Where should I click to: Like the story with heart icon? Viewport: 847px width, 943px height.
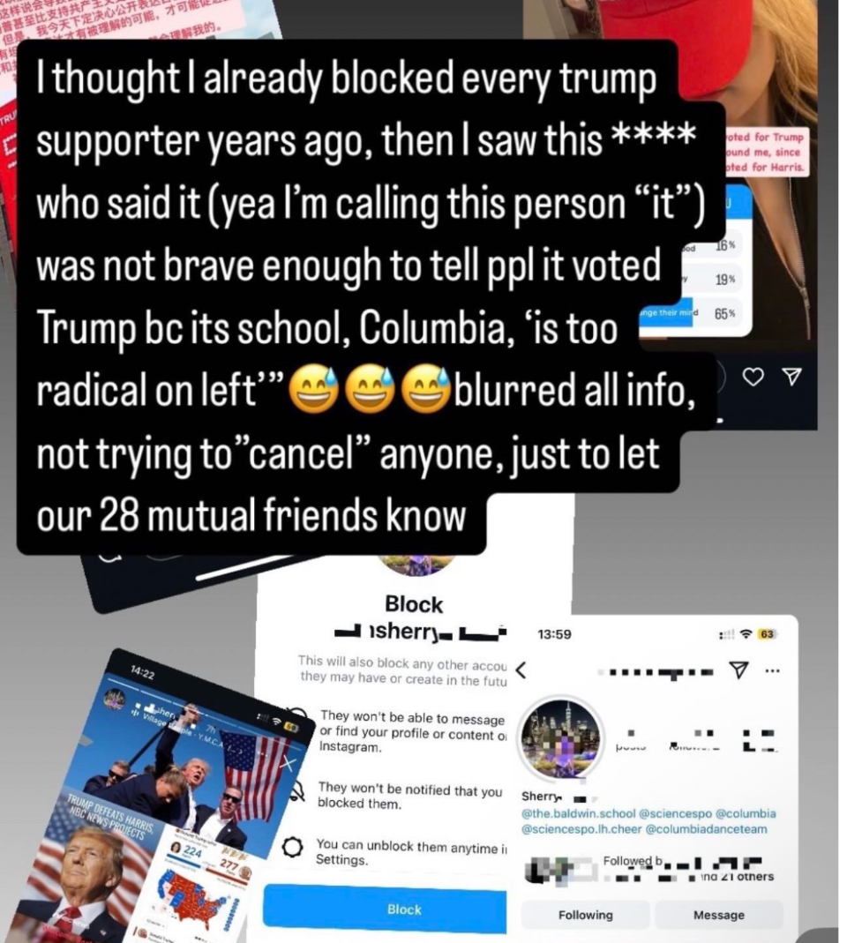(753, 377)
